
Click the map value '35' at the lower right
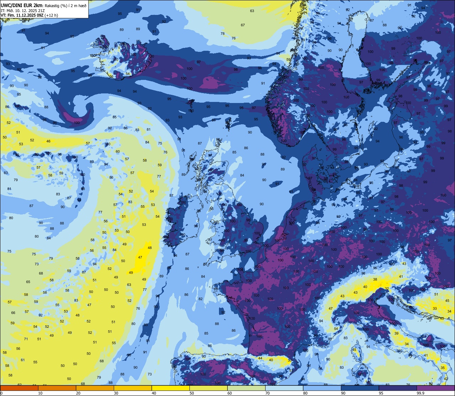443,368
